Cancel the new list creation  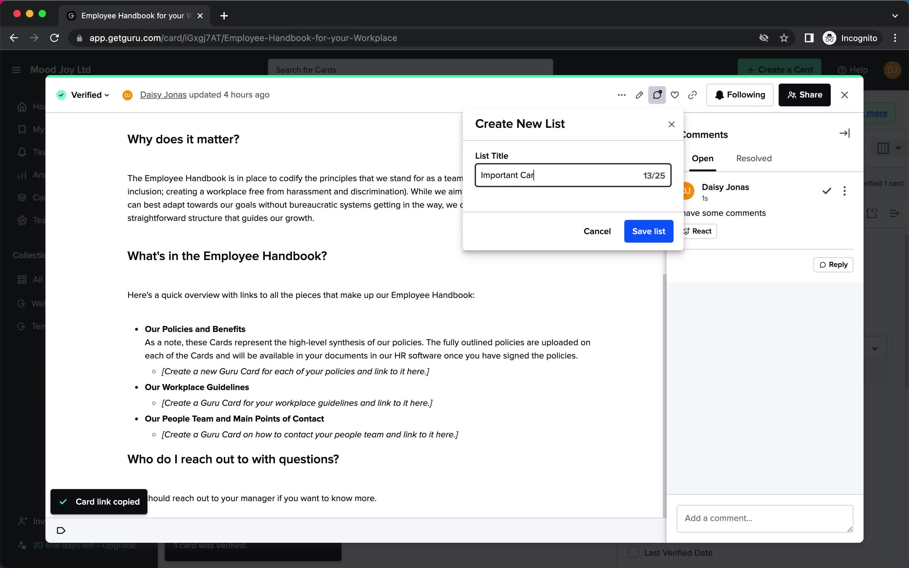(597, 231)
